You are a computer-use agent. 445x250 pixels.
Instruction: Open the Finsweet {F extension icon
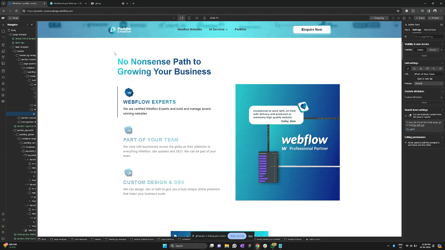(x=3, y=101)
